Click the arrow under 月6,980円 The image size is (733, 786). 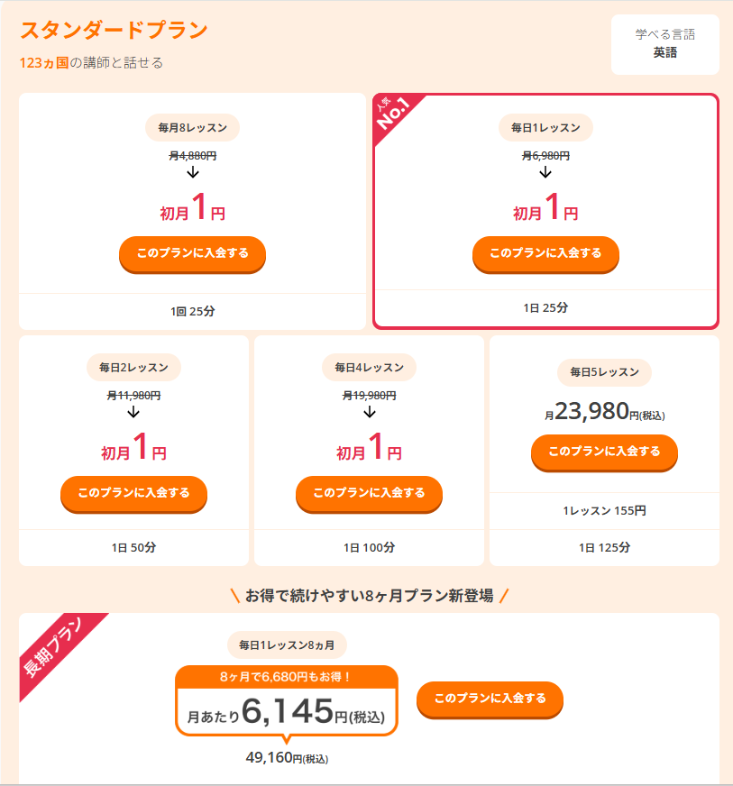545,172
